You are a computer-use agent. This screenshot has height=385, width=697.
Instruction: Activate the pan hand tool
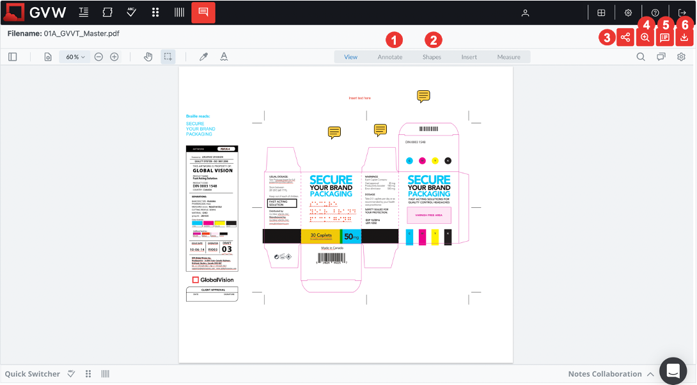click(x=148, y=57)
